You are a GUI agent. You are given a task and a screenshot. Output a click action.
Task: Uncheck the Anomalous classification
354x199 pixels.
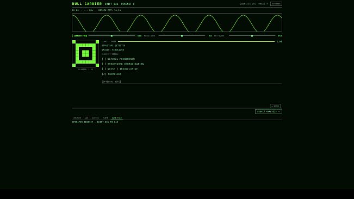coord(111,74)
